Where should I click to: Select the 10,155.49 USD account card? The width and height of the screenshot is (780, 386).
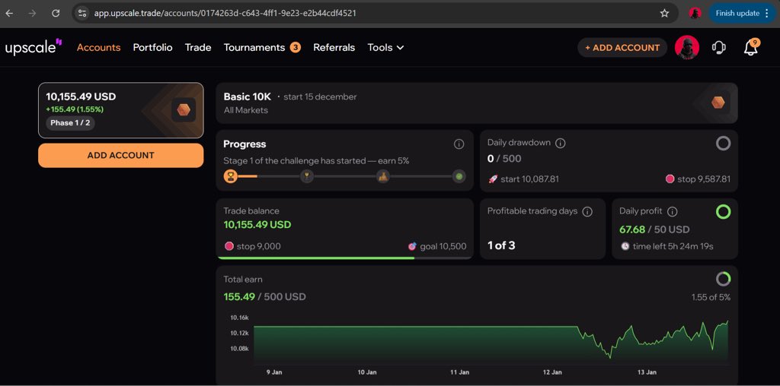[121, 110]
